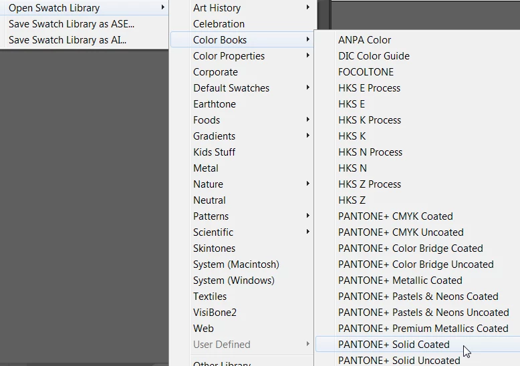Expand the Default Swatches submenu
Viewport: 520px width, 366px height.
(x=242, y=88)
